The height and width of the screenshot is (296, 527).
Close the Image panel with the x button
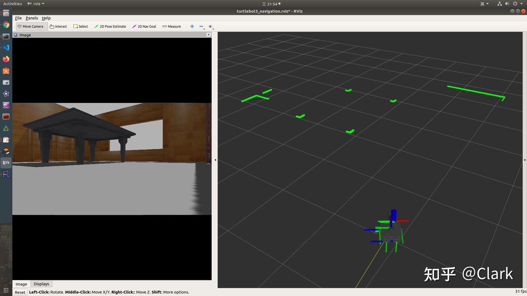coord(209,35)
